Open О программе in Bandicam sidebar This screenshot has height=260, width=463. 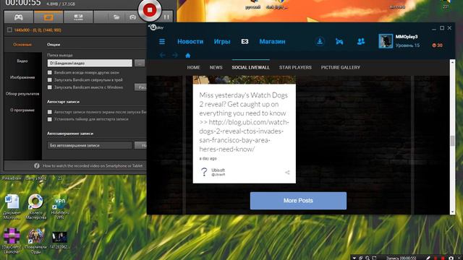pyautogui.click(x=22, y=110)
